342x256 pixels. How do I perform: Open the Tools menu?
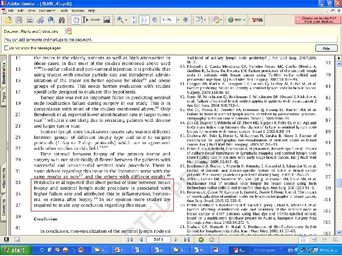coord(64,10)
